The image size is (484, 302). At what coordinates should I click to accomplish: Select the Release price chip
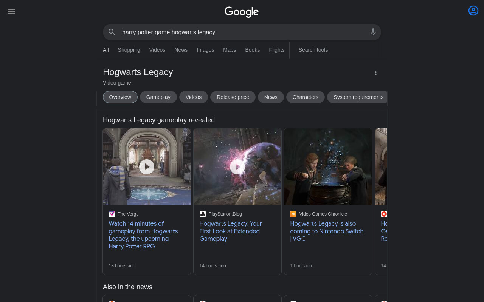pos(233,97)
